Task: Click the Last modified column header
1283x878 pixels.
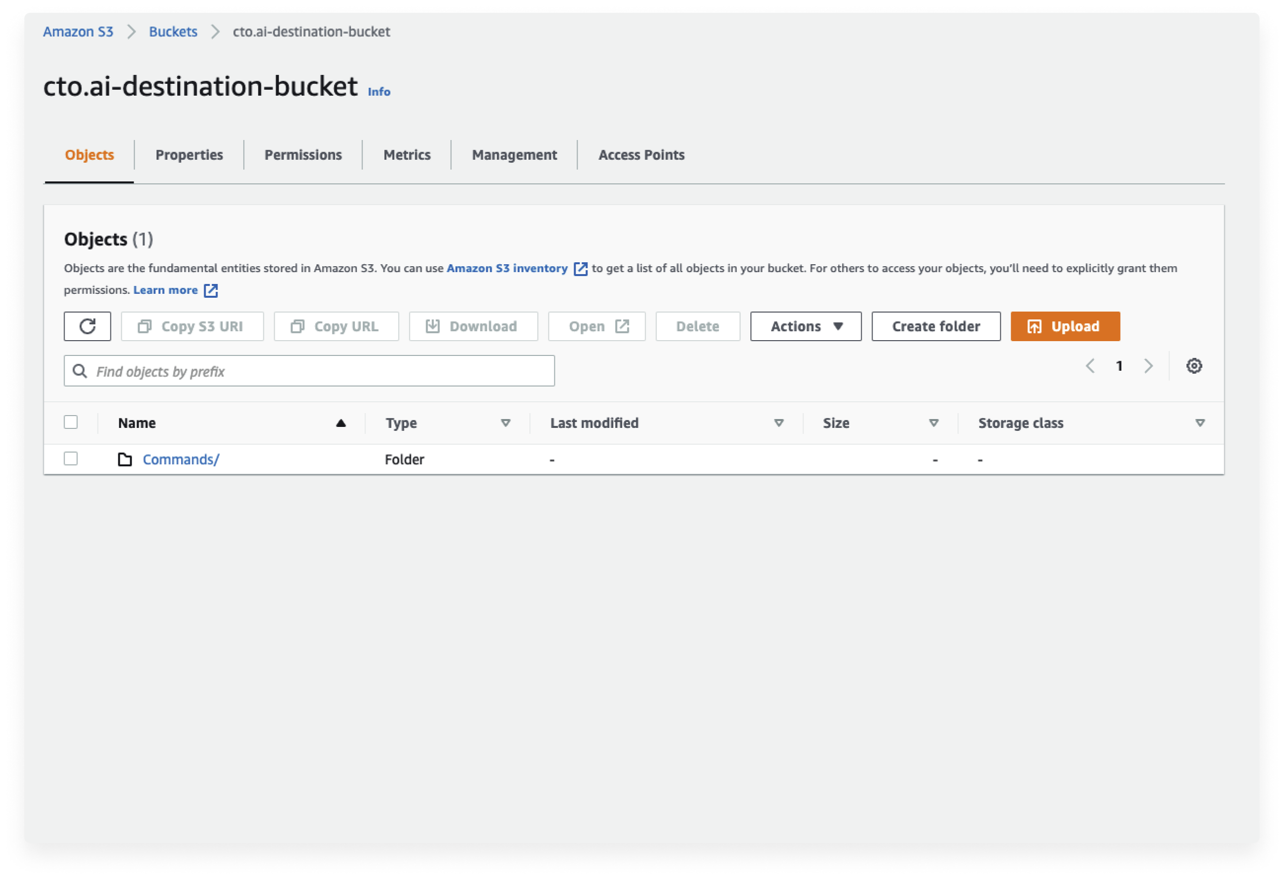Action: coord(594,423)
